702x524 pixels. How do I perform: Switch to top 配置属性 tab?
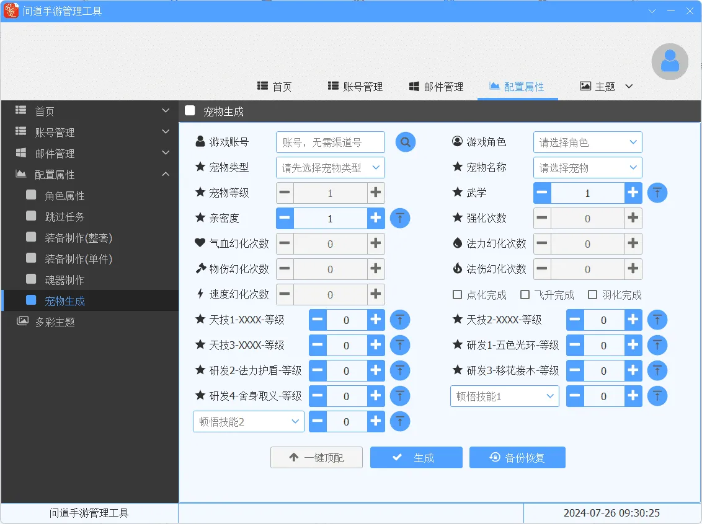tap(517, 86)
